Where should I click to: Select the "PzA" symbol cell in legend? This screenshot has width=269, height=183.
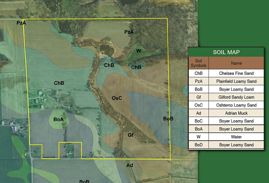(x=198, y=81)
